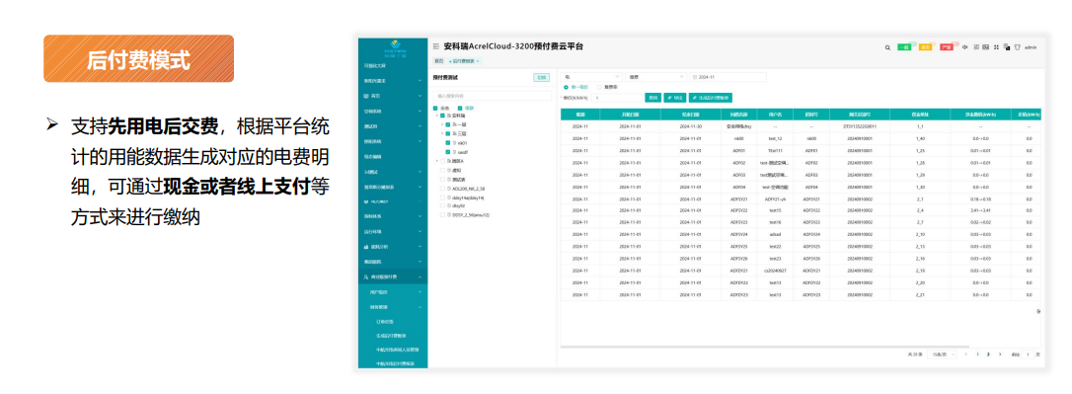The image size is (1072, 394).
Task: Collapse the 财务管理 submenu
Action: click(x=393, y=306)
